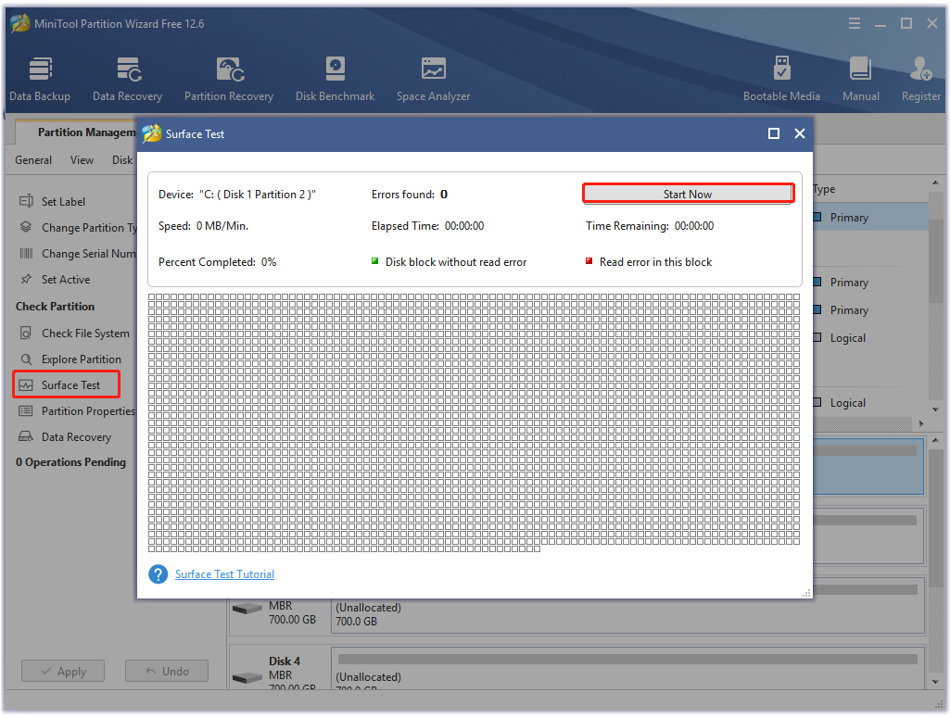Click disk map scrollbar down arrow

point(935,682)
